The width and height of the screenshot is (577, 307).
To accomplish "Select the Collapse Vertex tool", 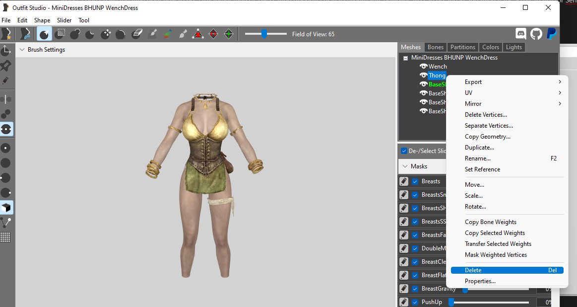I will click(198, 34).
